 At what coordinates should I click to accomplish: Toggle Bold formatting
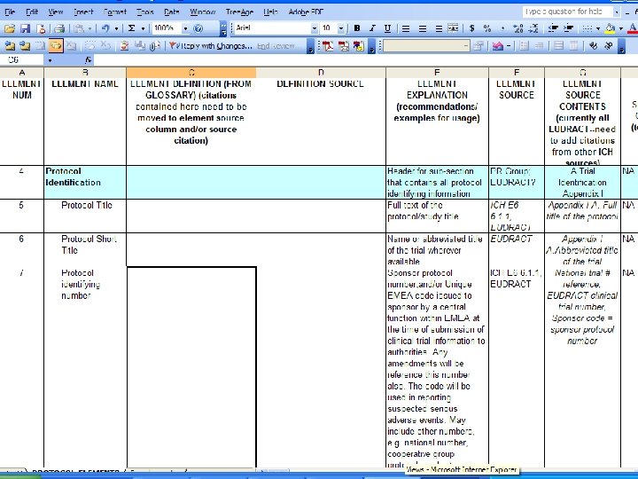coord(357,28)
